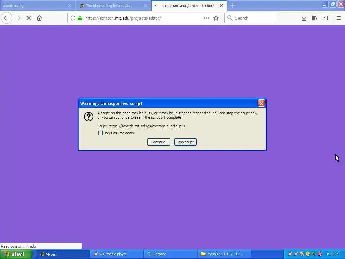The image size is (345, 259).
Task: Close the Troubleshooting Information tab
Action: coord(146,6)
